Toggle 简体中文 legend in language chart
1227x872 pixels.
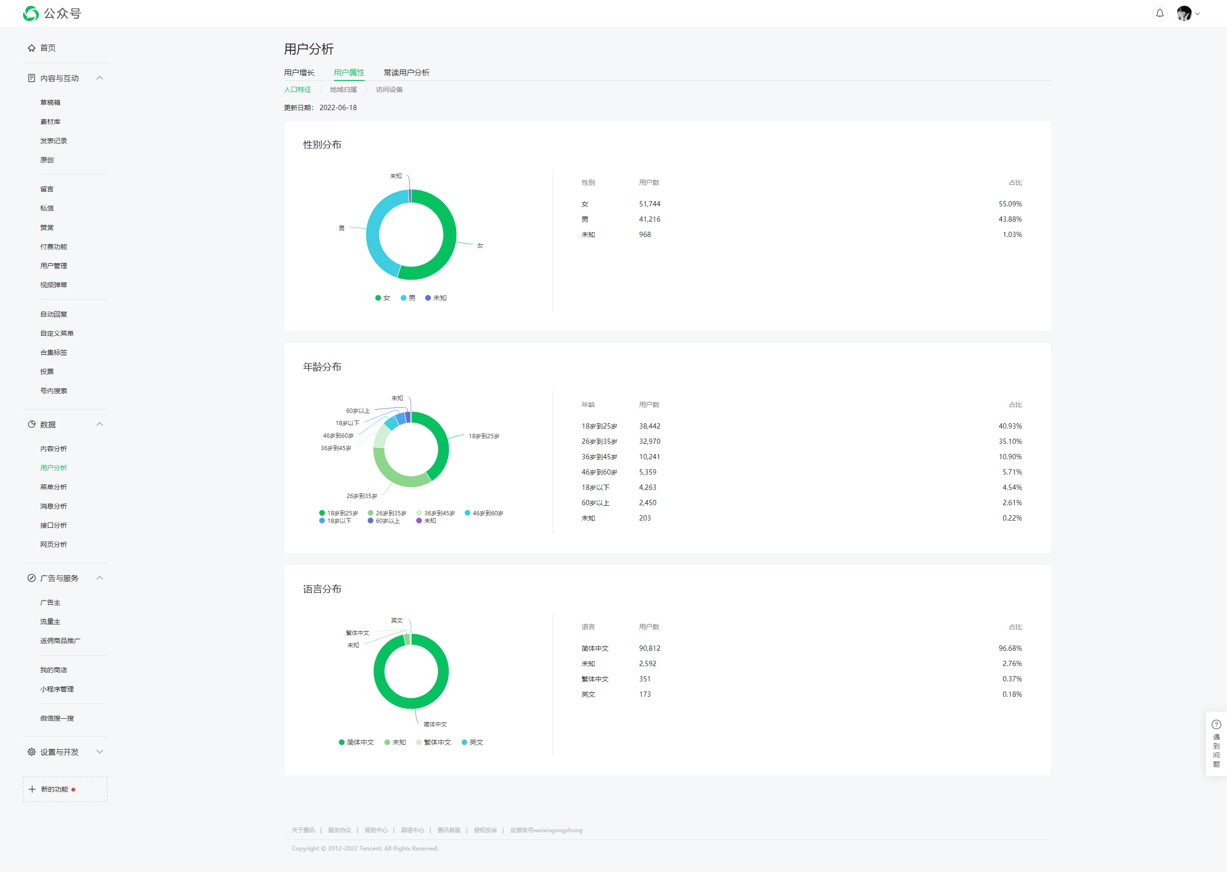(356, 742)
